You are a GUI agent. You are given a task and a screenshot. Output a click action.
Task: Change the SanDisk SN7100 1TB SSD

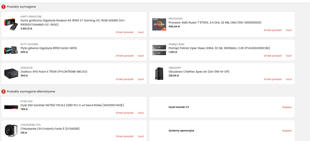(125, 113)
